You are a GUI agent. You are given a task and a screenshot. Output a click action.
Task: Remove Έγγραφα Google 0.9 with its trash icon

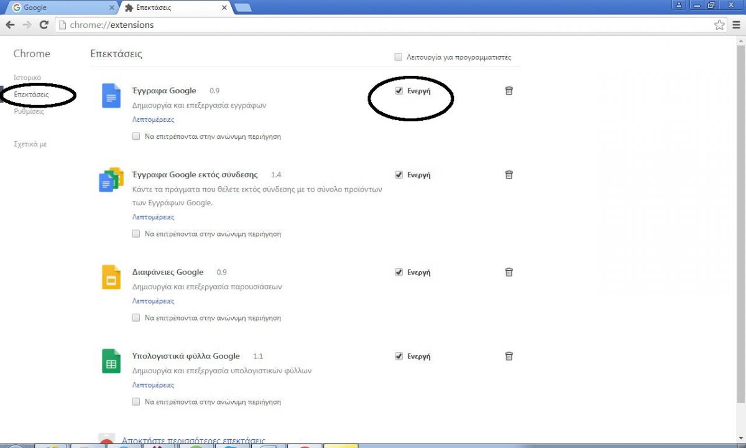coord(509,91)
